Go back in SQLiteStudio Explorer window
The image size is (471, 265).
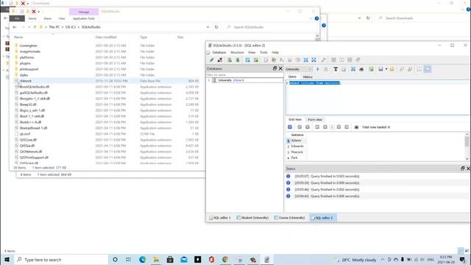[15, 27]
